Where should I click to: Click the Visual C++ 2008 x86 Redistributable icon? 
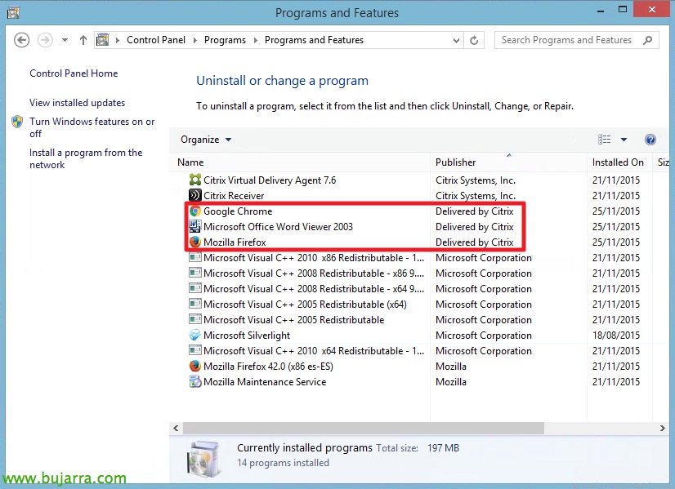(195, 273)
